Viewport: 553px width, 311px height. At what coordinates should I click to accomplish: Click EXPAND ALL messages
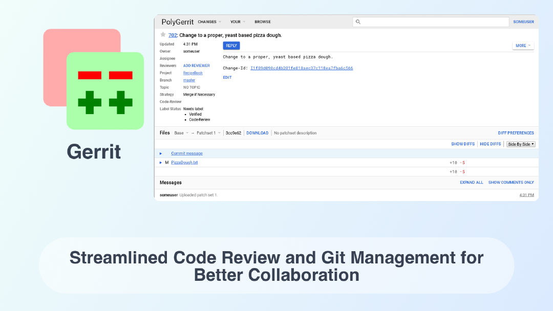tap(471, 183)
